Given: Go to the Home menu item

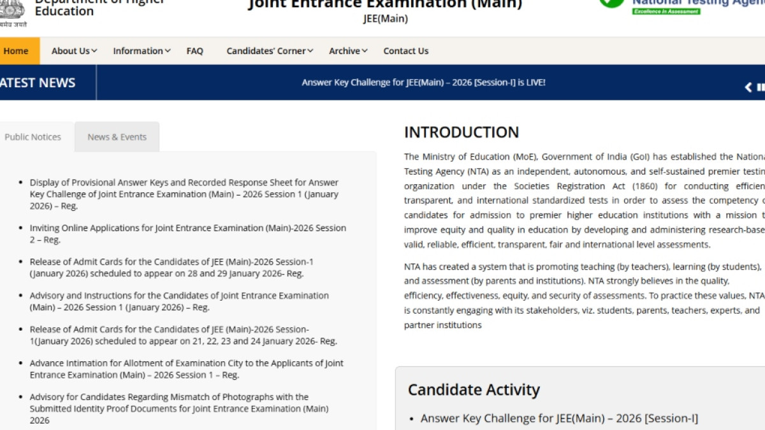Looking at the screenshot, I should coord(16,51).
